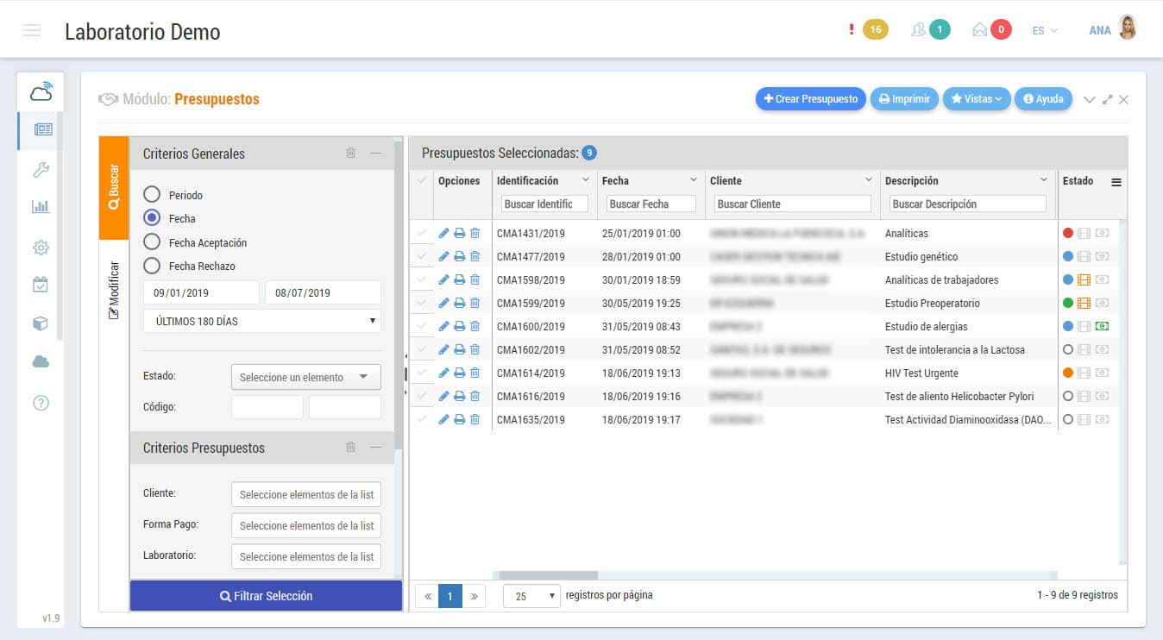
Task: Click Crear Presupuesto button
Action: 811,99
